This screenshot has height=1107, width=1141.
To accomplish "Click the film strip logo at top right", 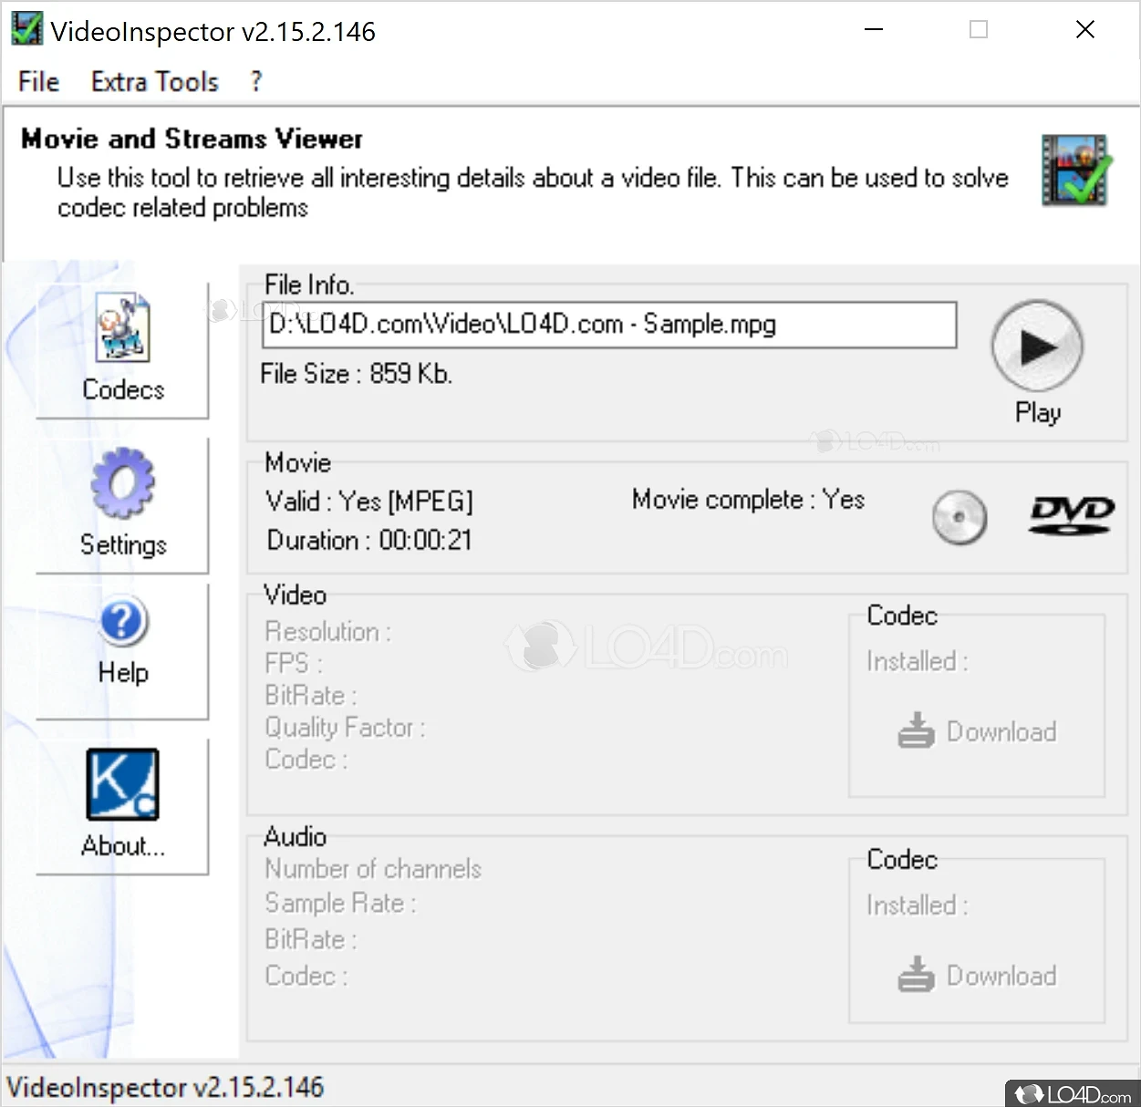I will pyautogui.click(x=1075, y=171).
